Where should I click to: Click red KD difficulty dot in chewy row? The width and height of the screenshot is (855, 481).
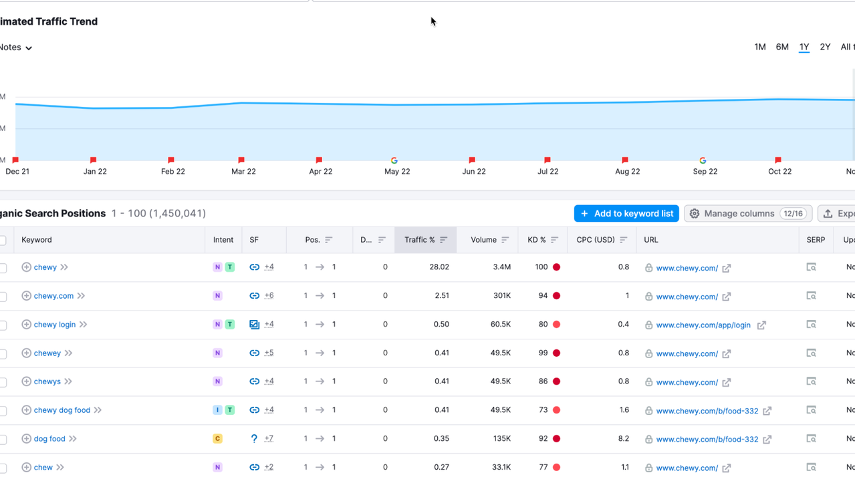pyautogui.click(x=556, y=267)
